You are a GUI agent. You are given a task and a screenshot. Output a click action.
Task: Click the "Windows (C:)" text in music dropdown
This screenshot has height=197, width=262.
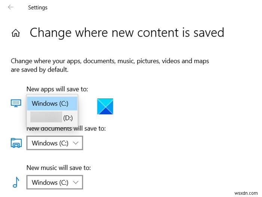(x=50, y=182)
